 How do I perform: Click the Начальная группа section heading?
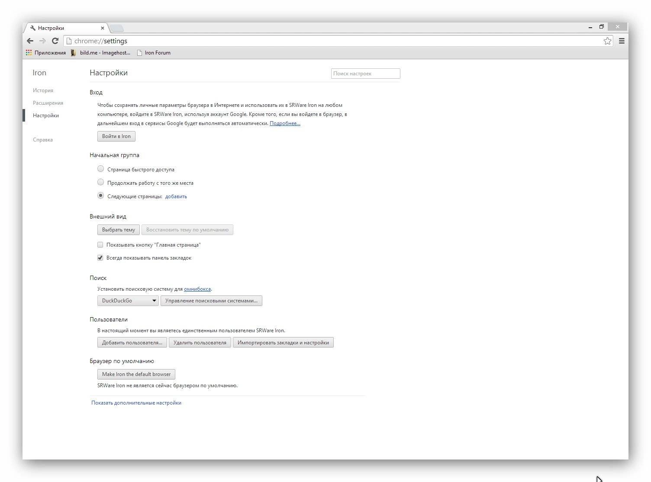(115, 155)
